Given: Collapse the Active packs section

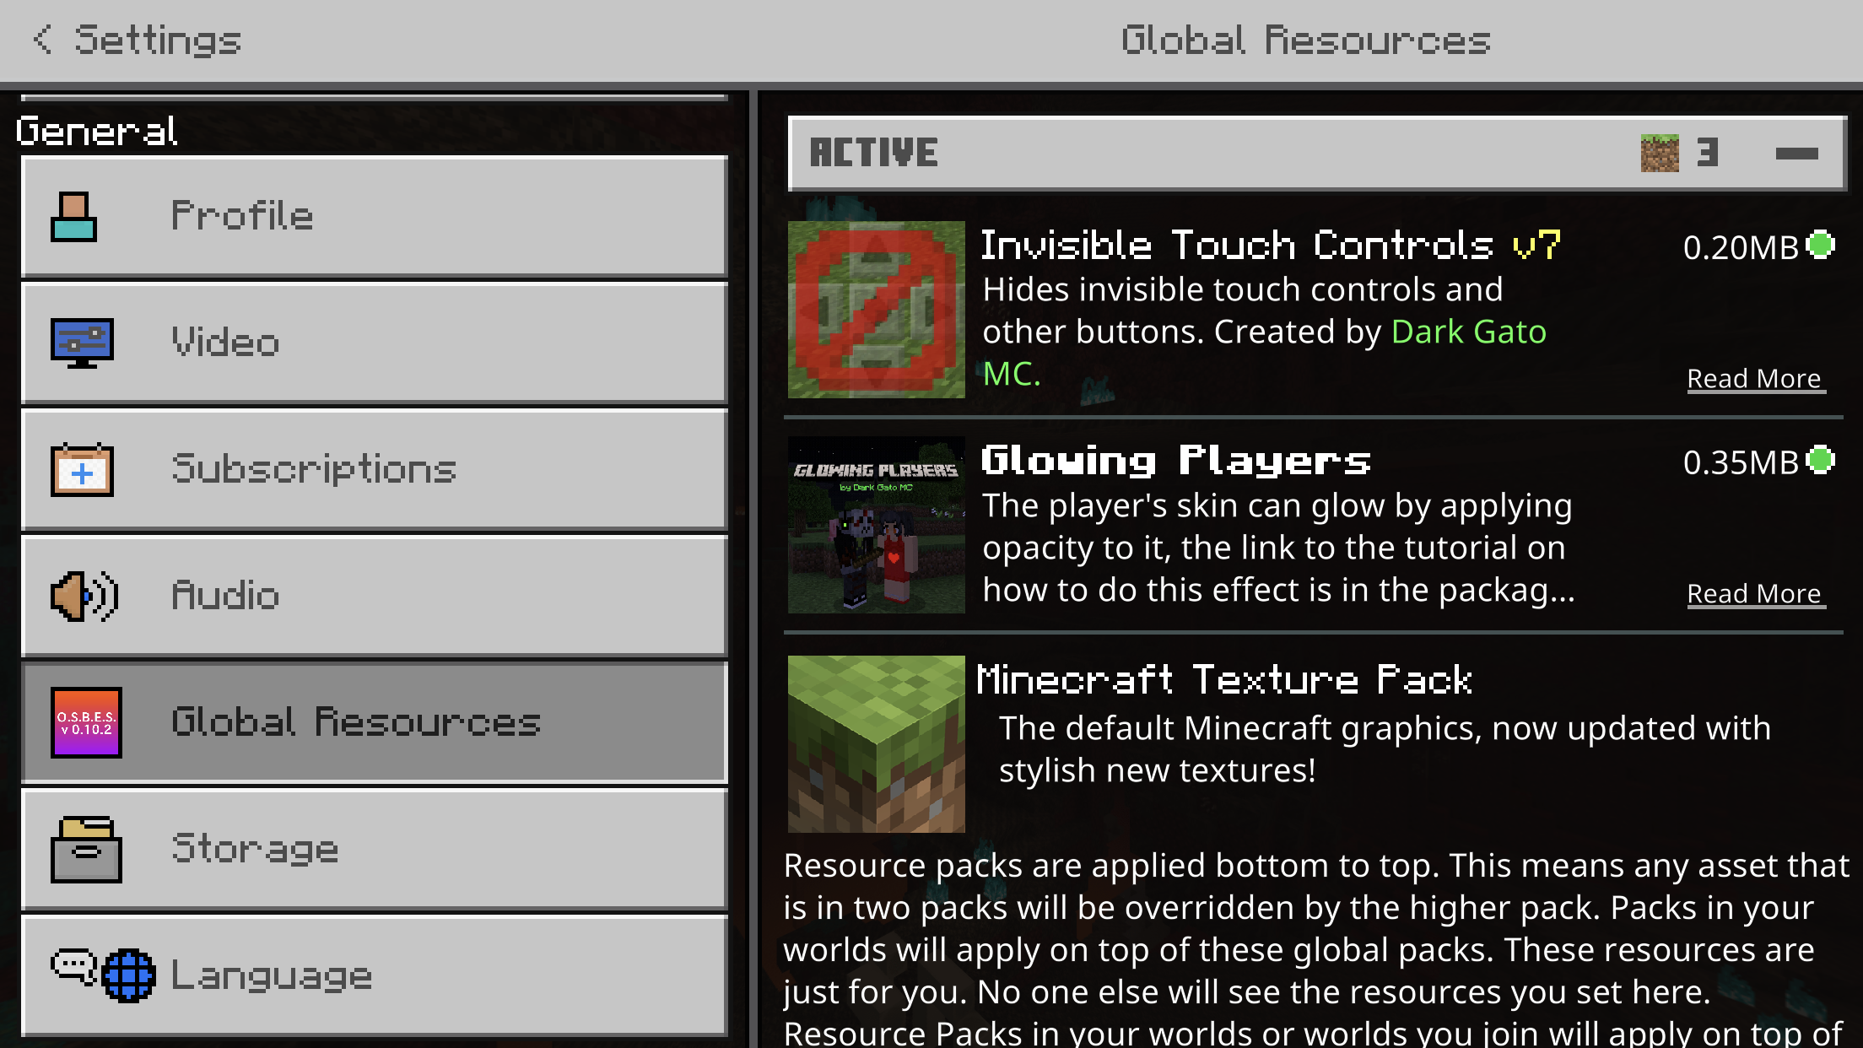Looking at the screenshot, I should 1796,153.
